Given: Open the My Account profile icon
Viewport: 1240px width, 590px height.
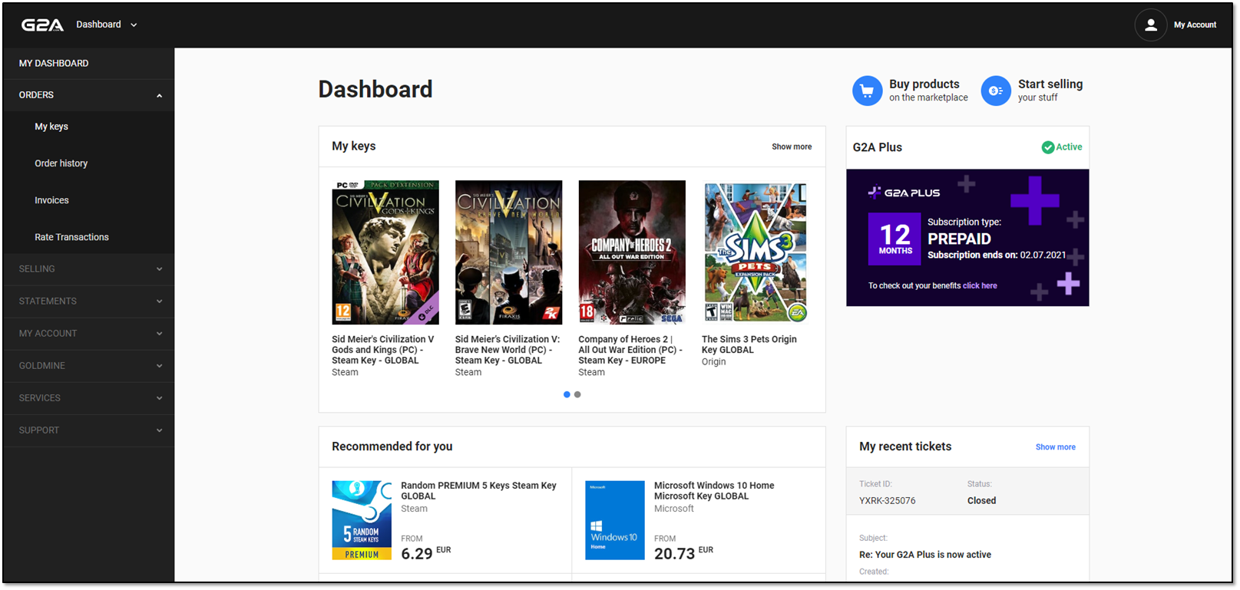Looking at the screenshot, I should pyautogui.click(x=1150, y=25).
